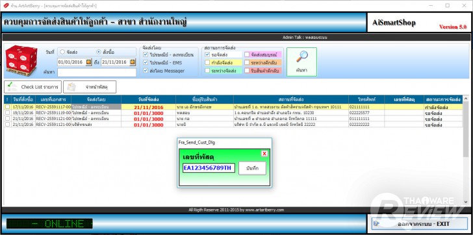Image resolution: width=473 pixels, height=235 pixels.
Task: Tick row checkbox for phone 022222222 order
Action: point(7,125)
